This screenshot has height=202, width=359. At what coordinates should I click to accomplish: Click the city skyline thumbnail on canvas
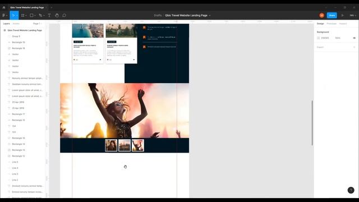(125, 145)
